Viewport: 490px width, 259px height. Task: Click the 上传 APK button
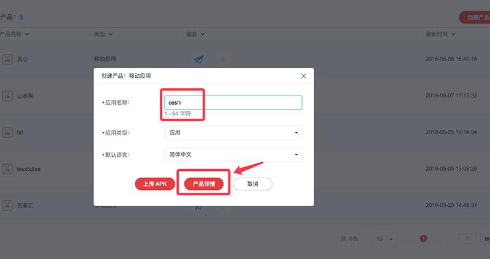tap(154, 184)
